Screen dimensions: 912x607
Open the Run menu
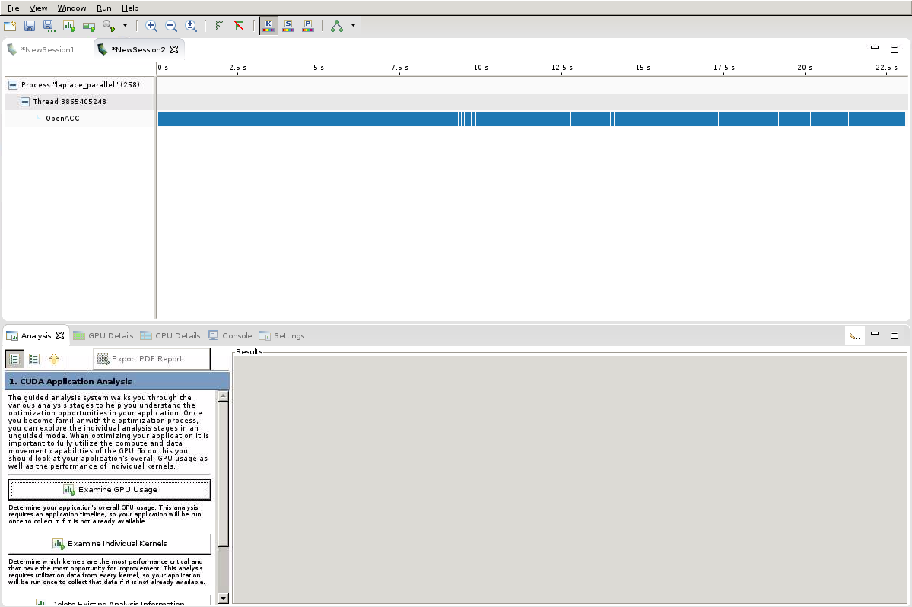point(103,8)
